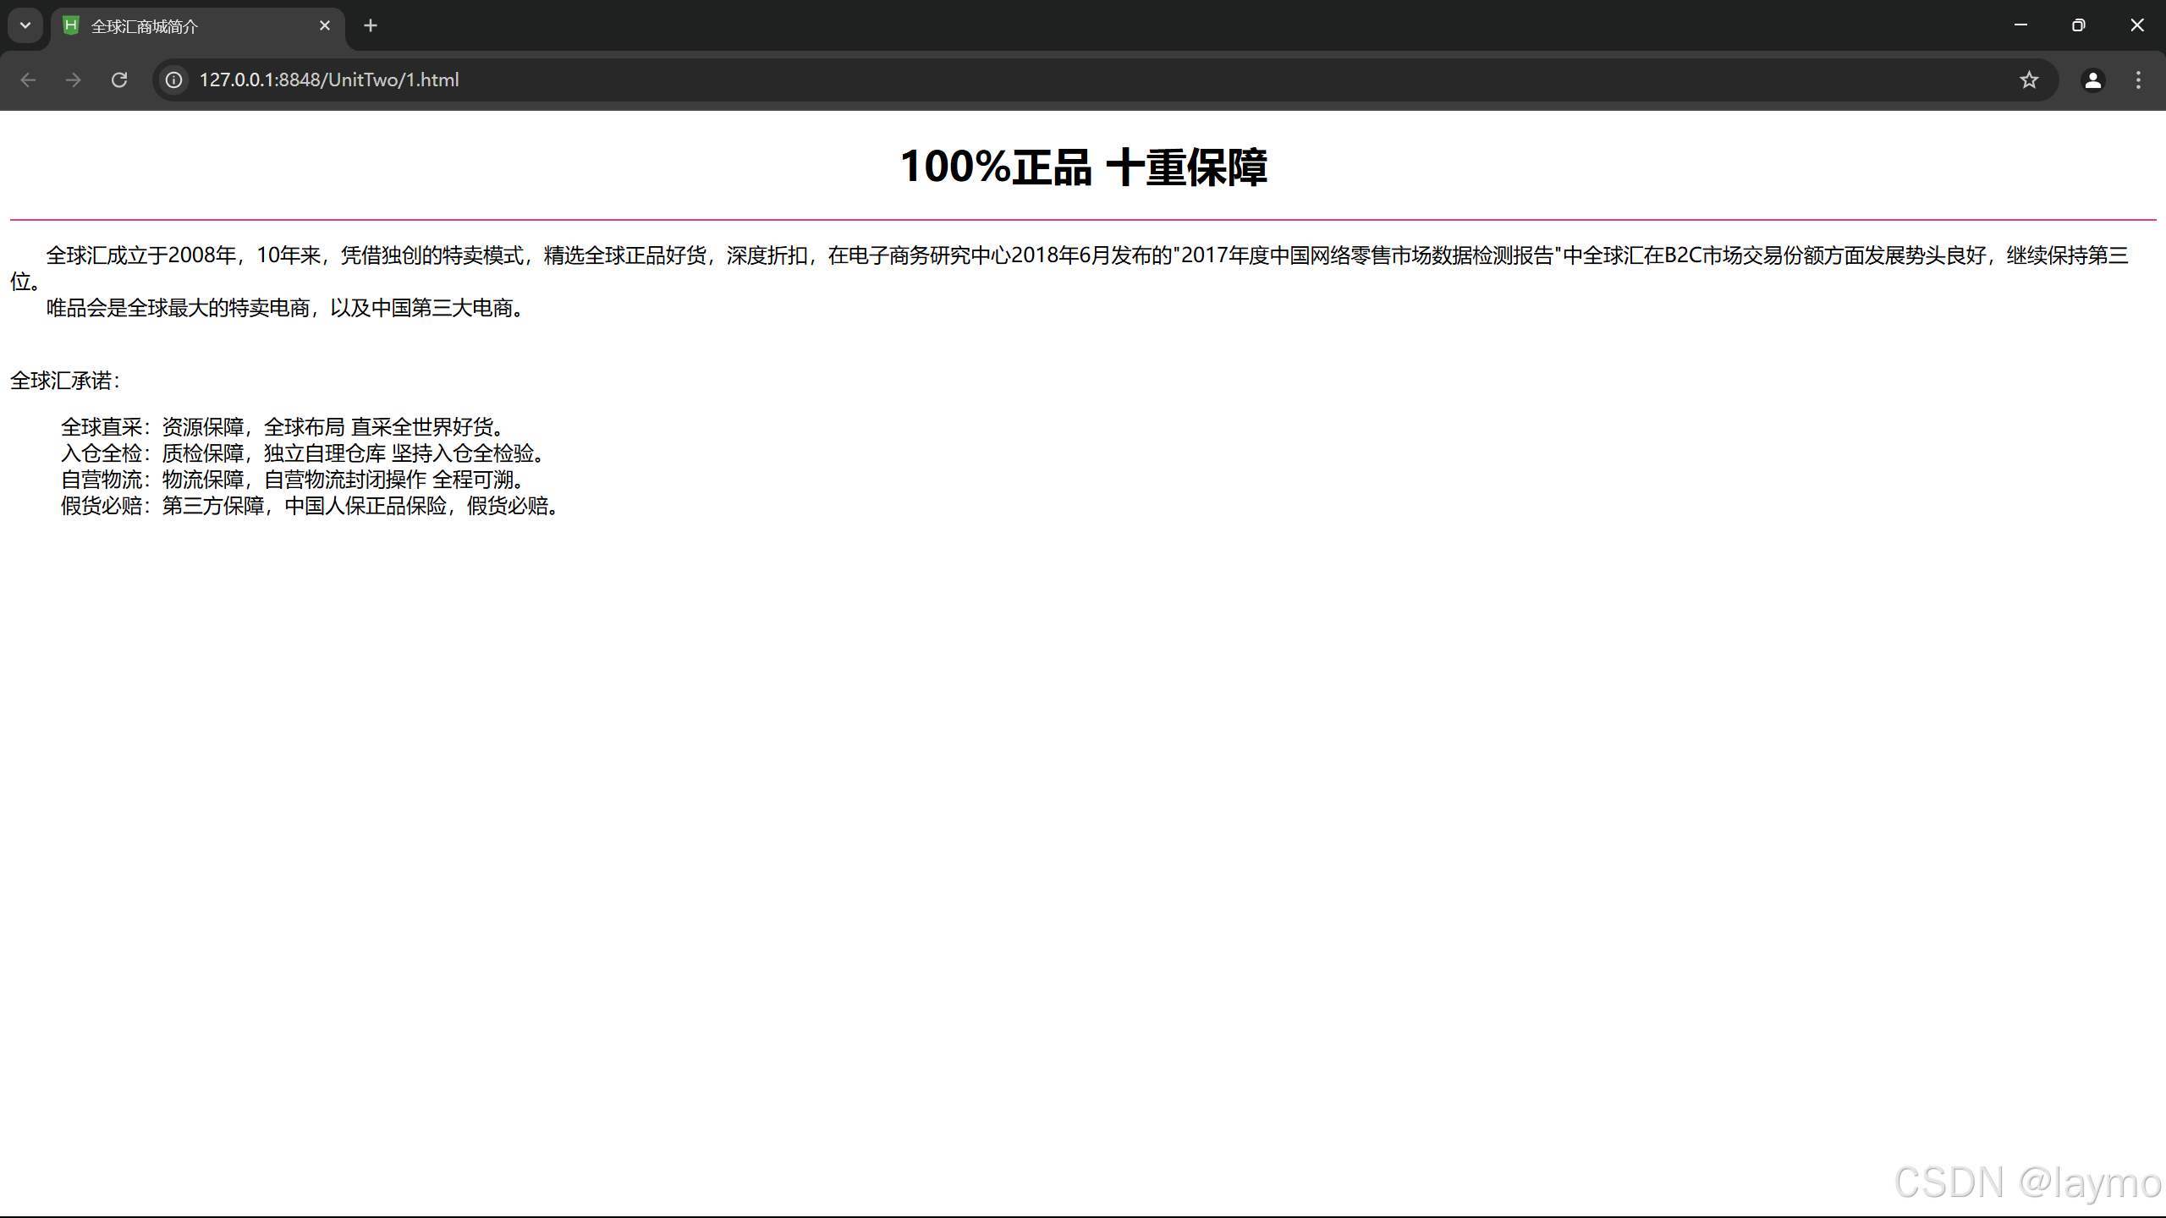Viewport: 2166px width, 1218px height.
Task: Minimize the browser window
Action: [2020, 25]
